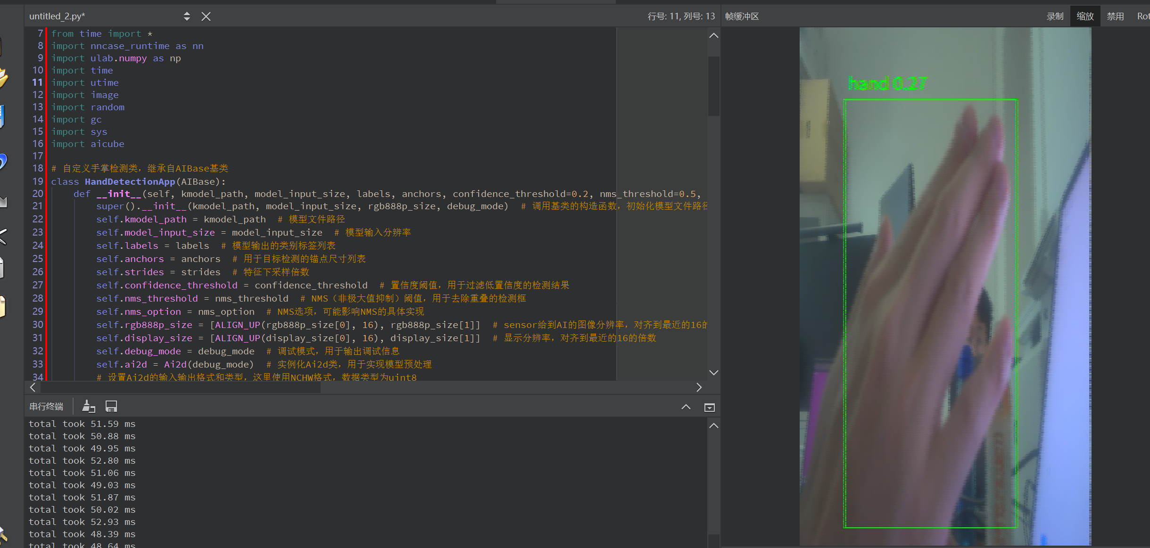The width and height of the screenshot is (1150, 548).
Task: Click the line and column indicator 行号: 11
Action: [x=681, y=16]
